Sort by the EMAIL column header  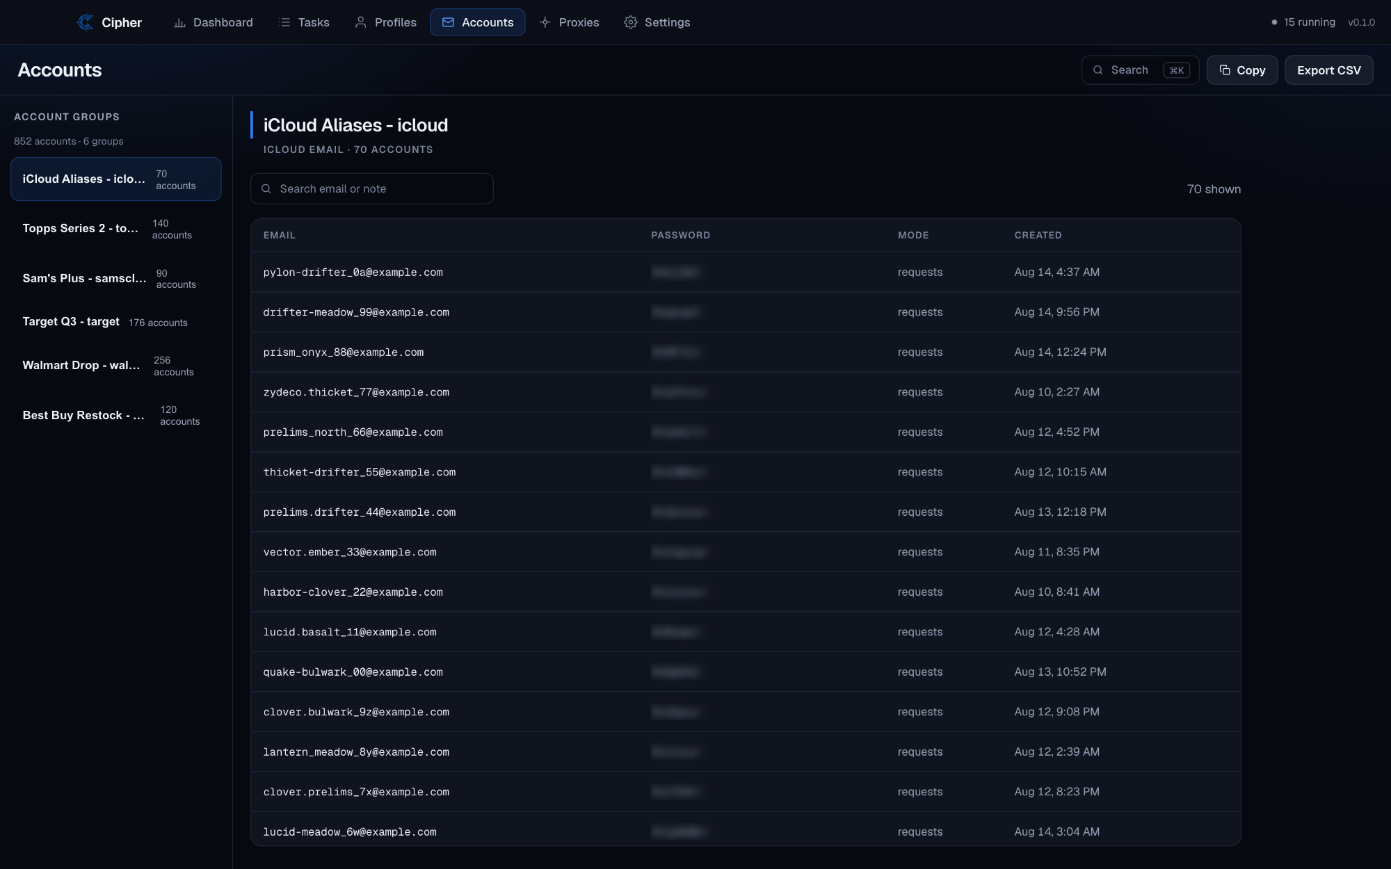279,235
